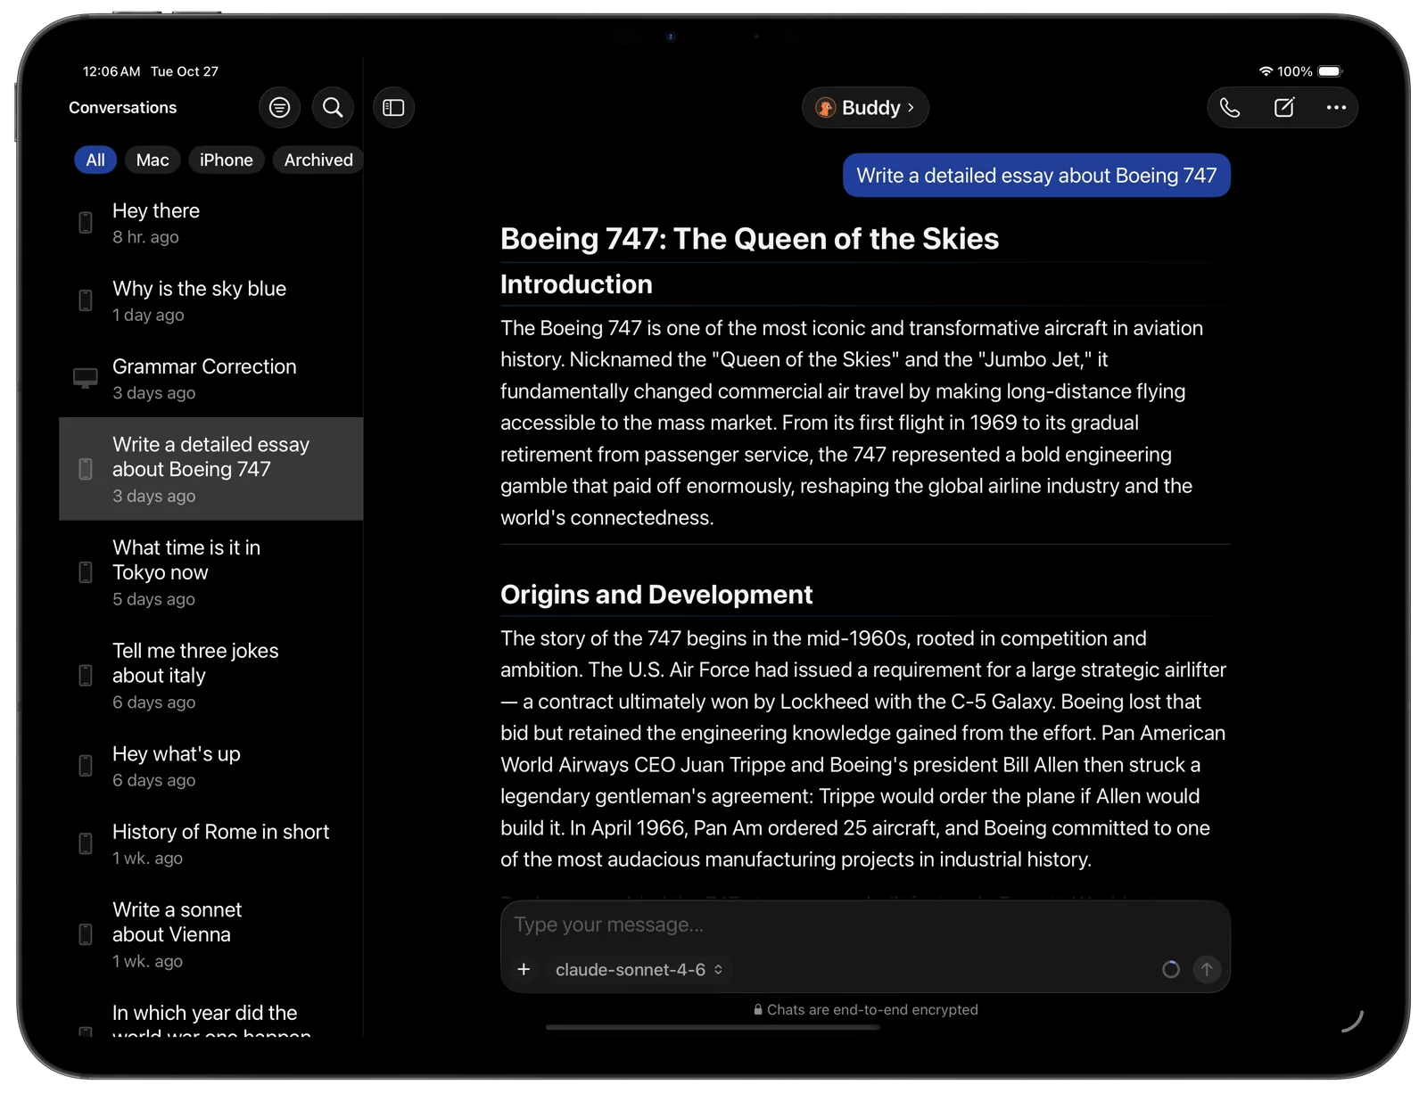Switch to the Mac filter tab
1427x1093 pixels.
153,160
